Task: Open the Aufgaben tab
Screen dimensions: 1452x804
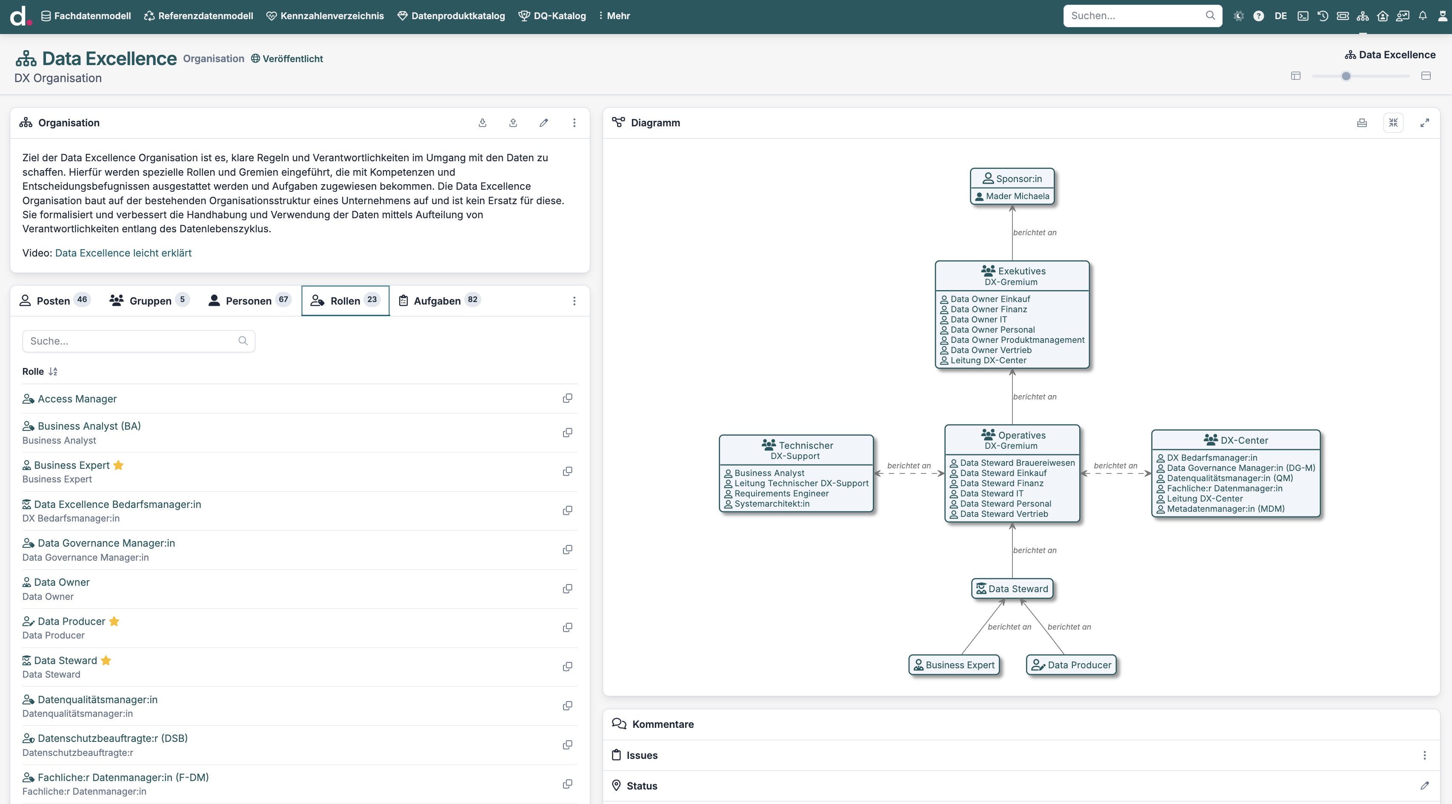Action: coord(437,300)
